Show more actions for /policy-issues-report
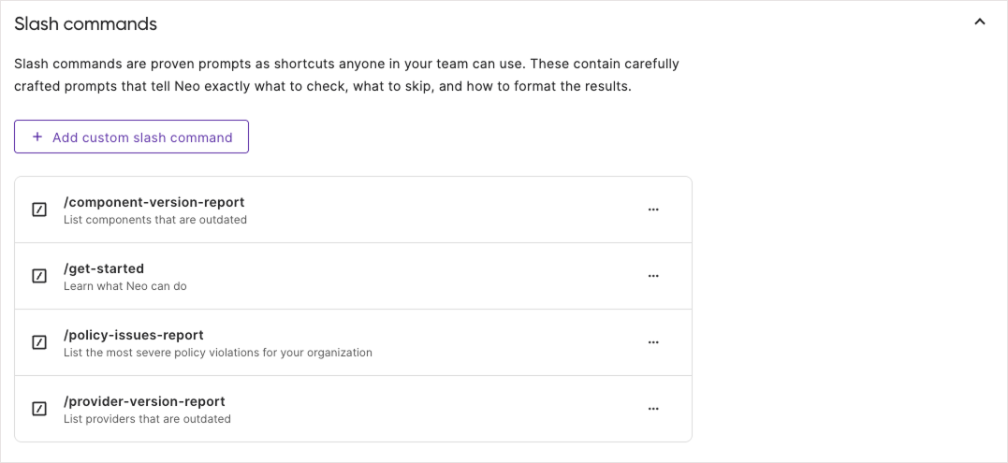Screen dimensions: 1008x463 pos(653,342)
